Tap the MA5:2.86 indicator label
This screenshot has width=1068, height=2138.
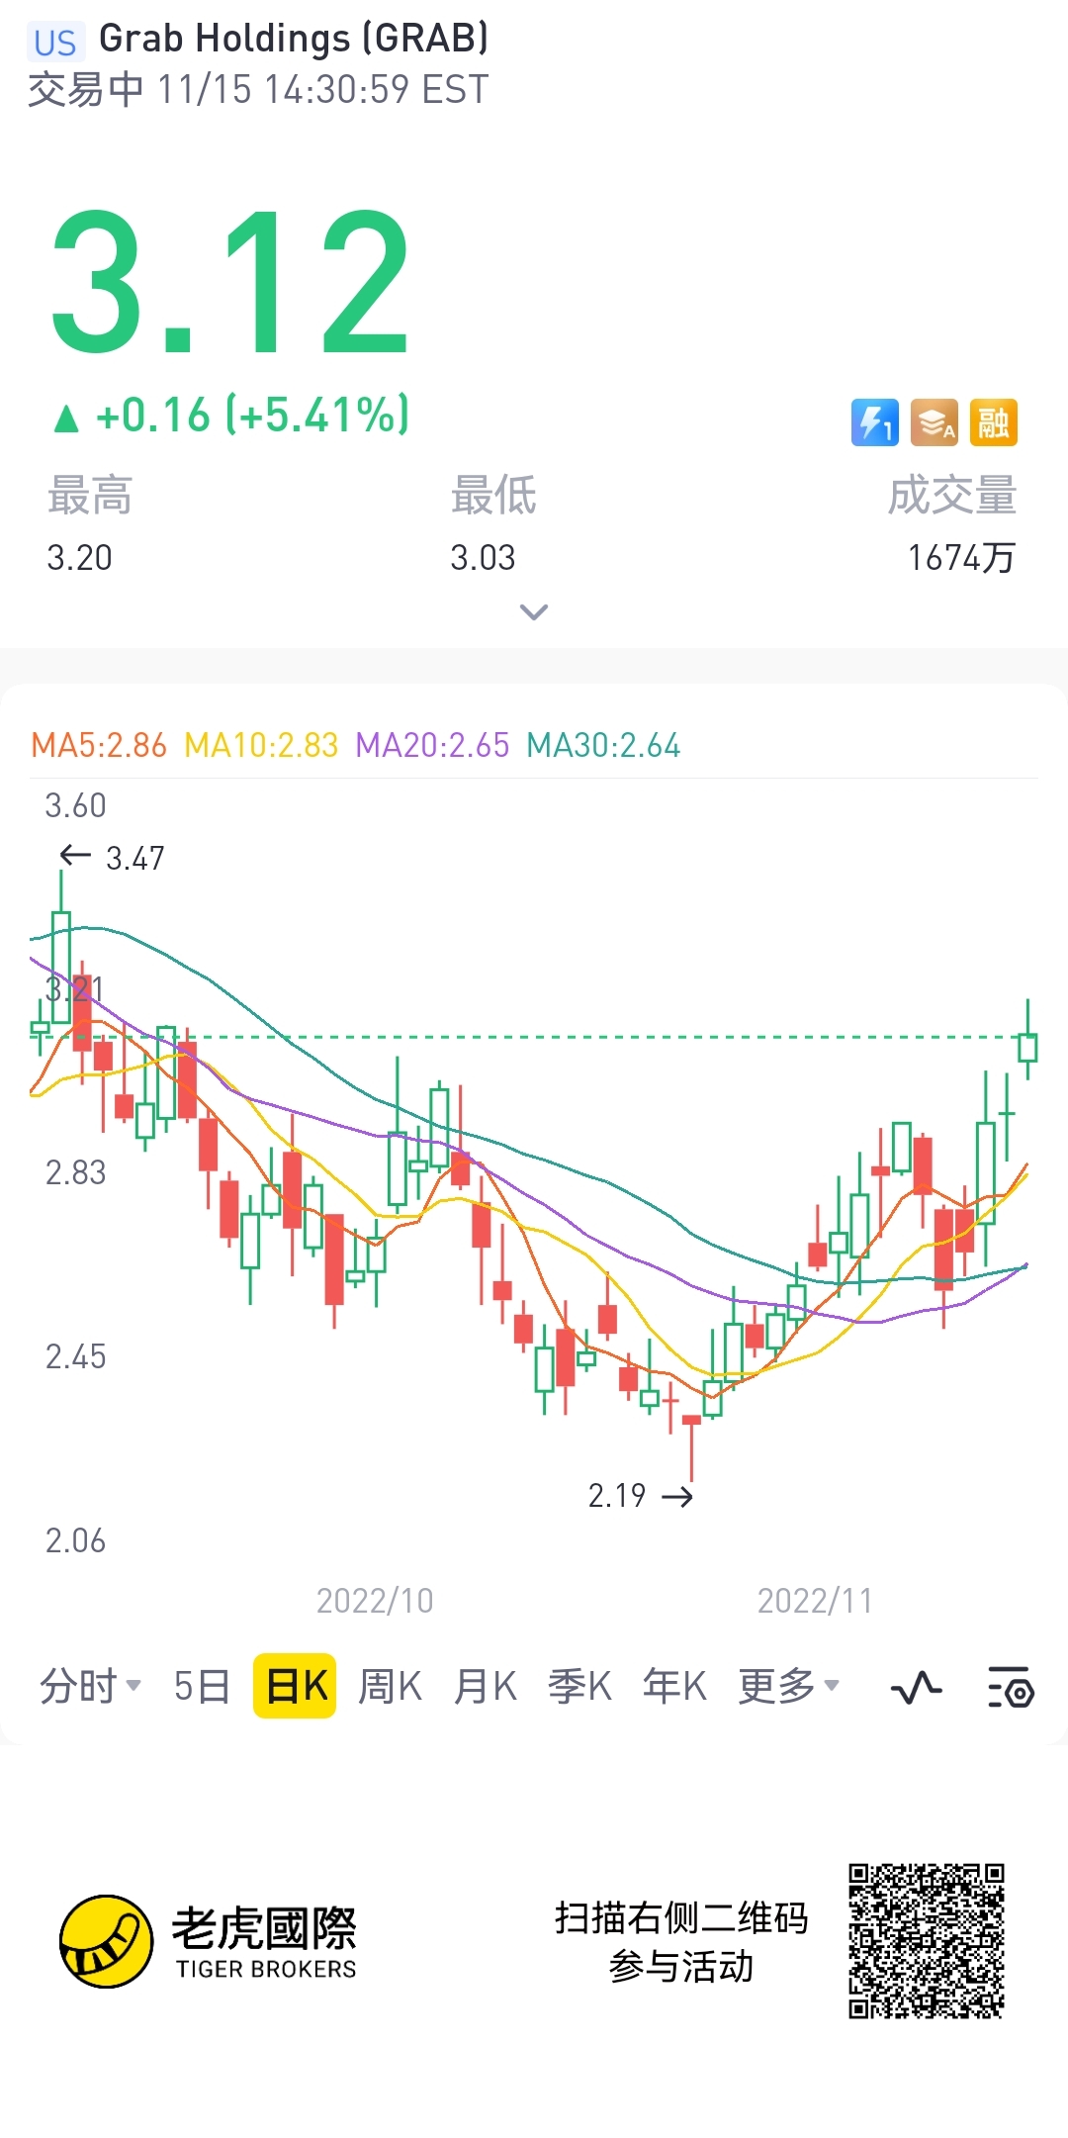pyautogui.click(x=99, y=745)
